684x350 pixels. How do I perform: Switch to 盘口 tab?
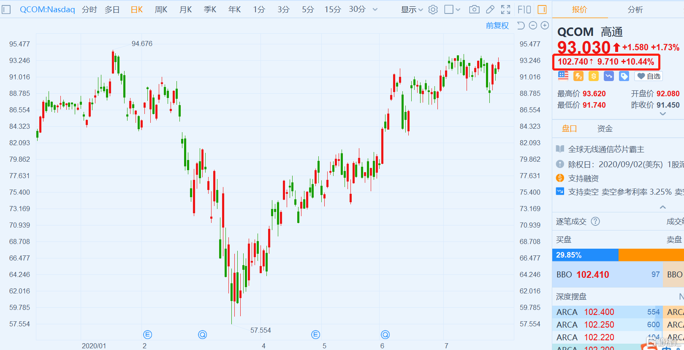pyautogui.click(x=569, y=128)
